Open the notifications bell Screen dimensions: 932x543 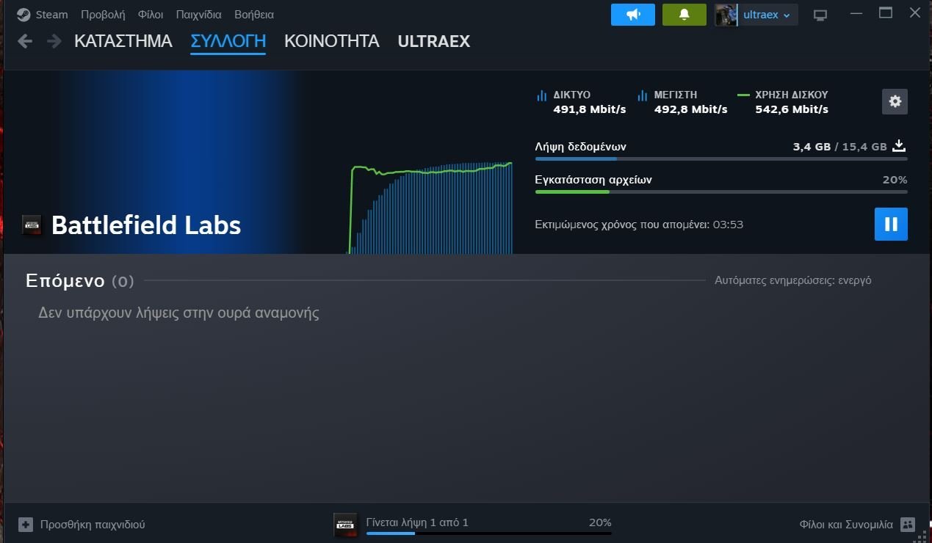684,15
